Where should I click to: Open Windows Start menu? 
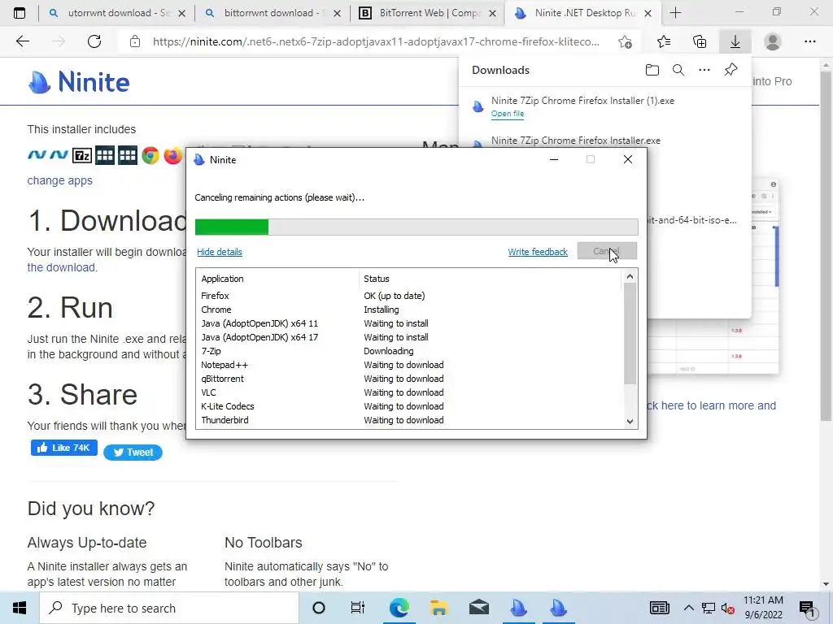(x=20, y=608)
